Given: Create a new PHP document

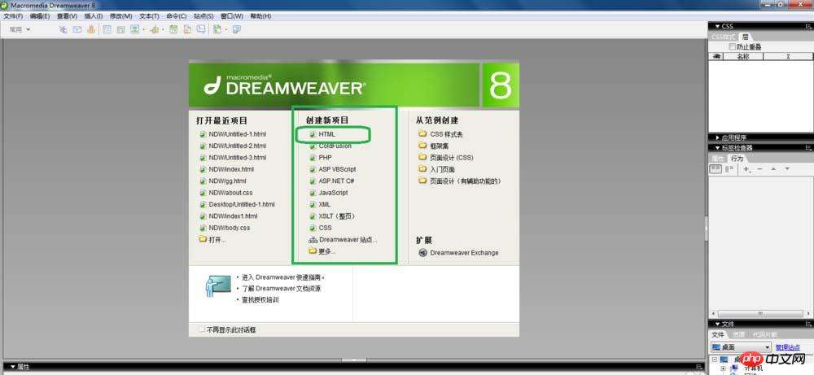Looking at the screenshot, I should pos(325,158).
